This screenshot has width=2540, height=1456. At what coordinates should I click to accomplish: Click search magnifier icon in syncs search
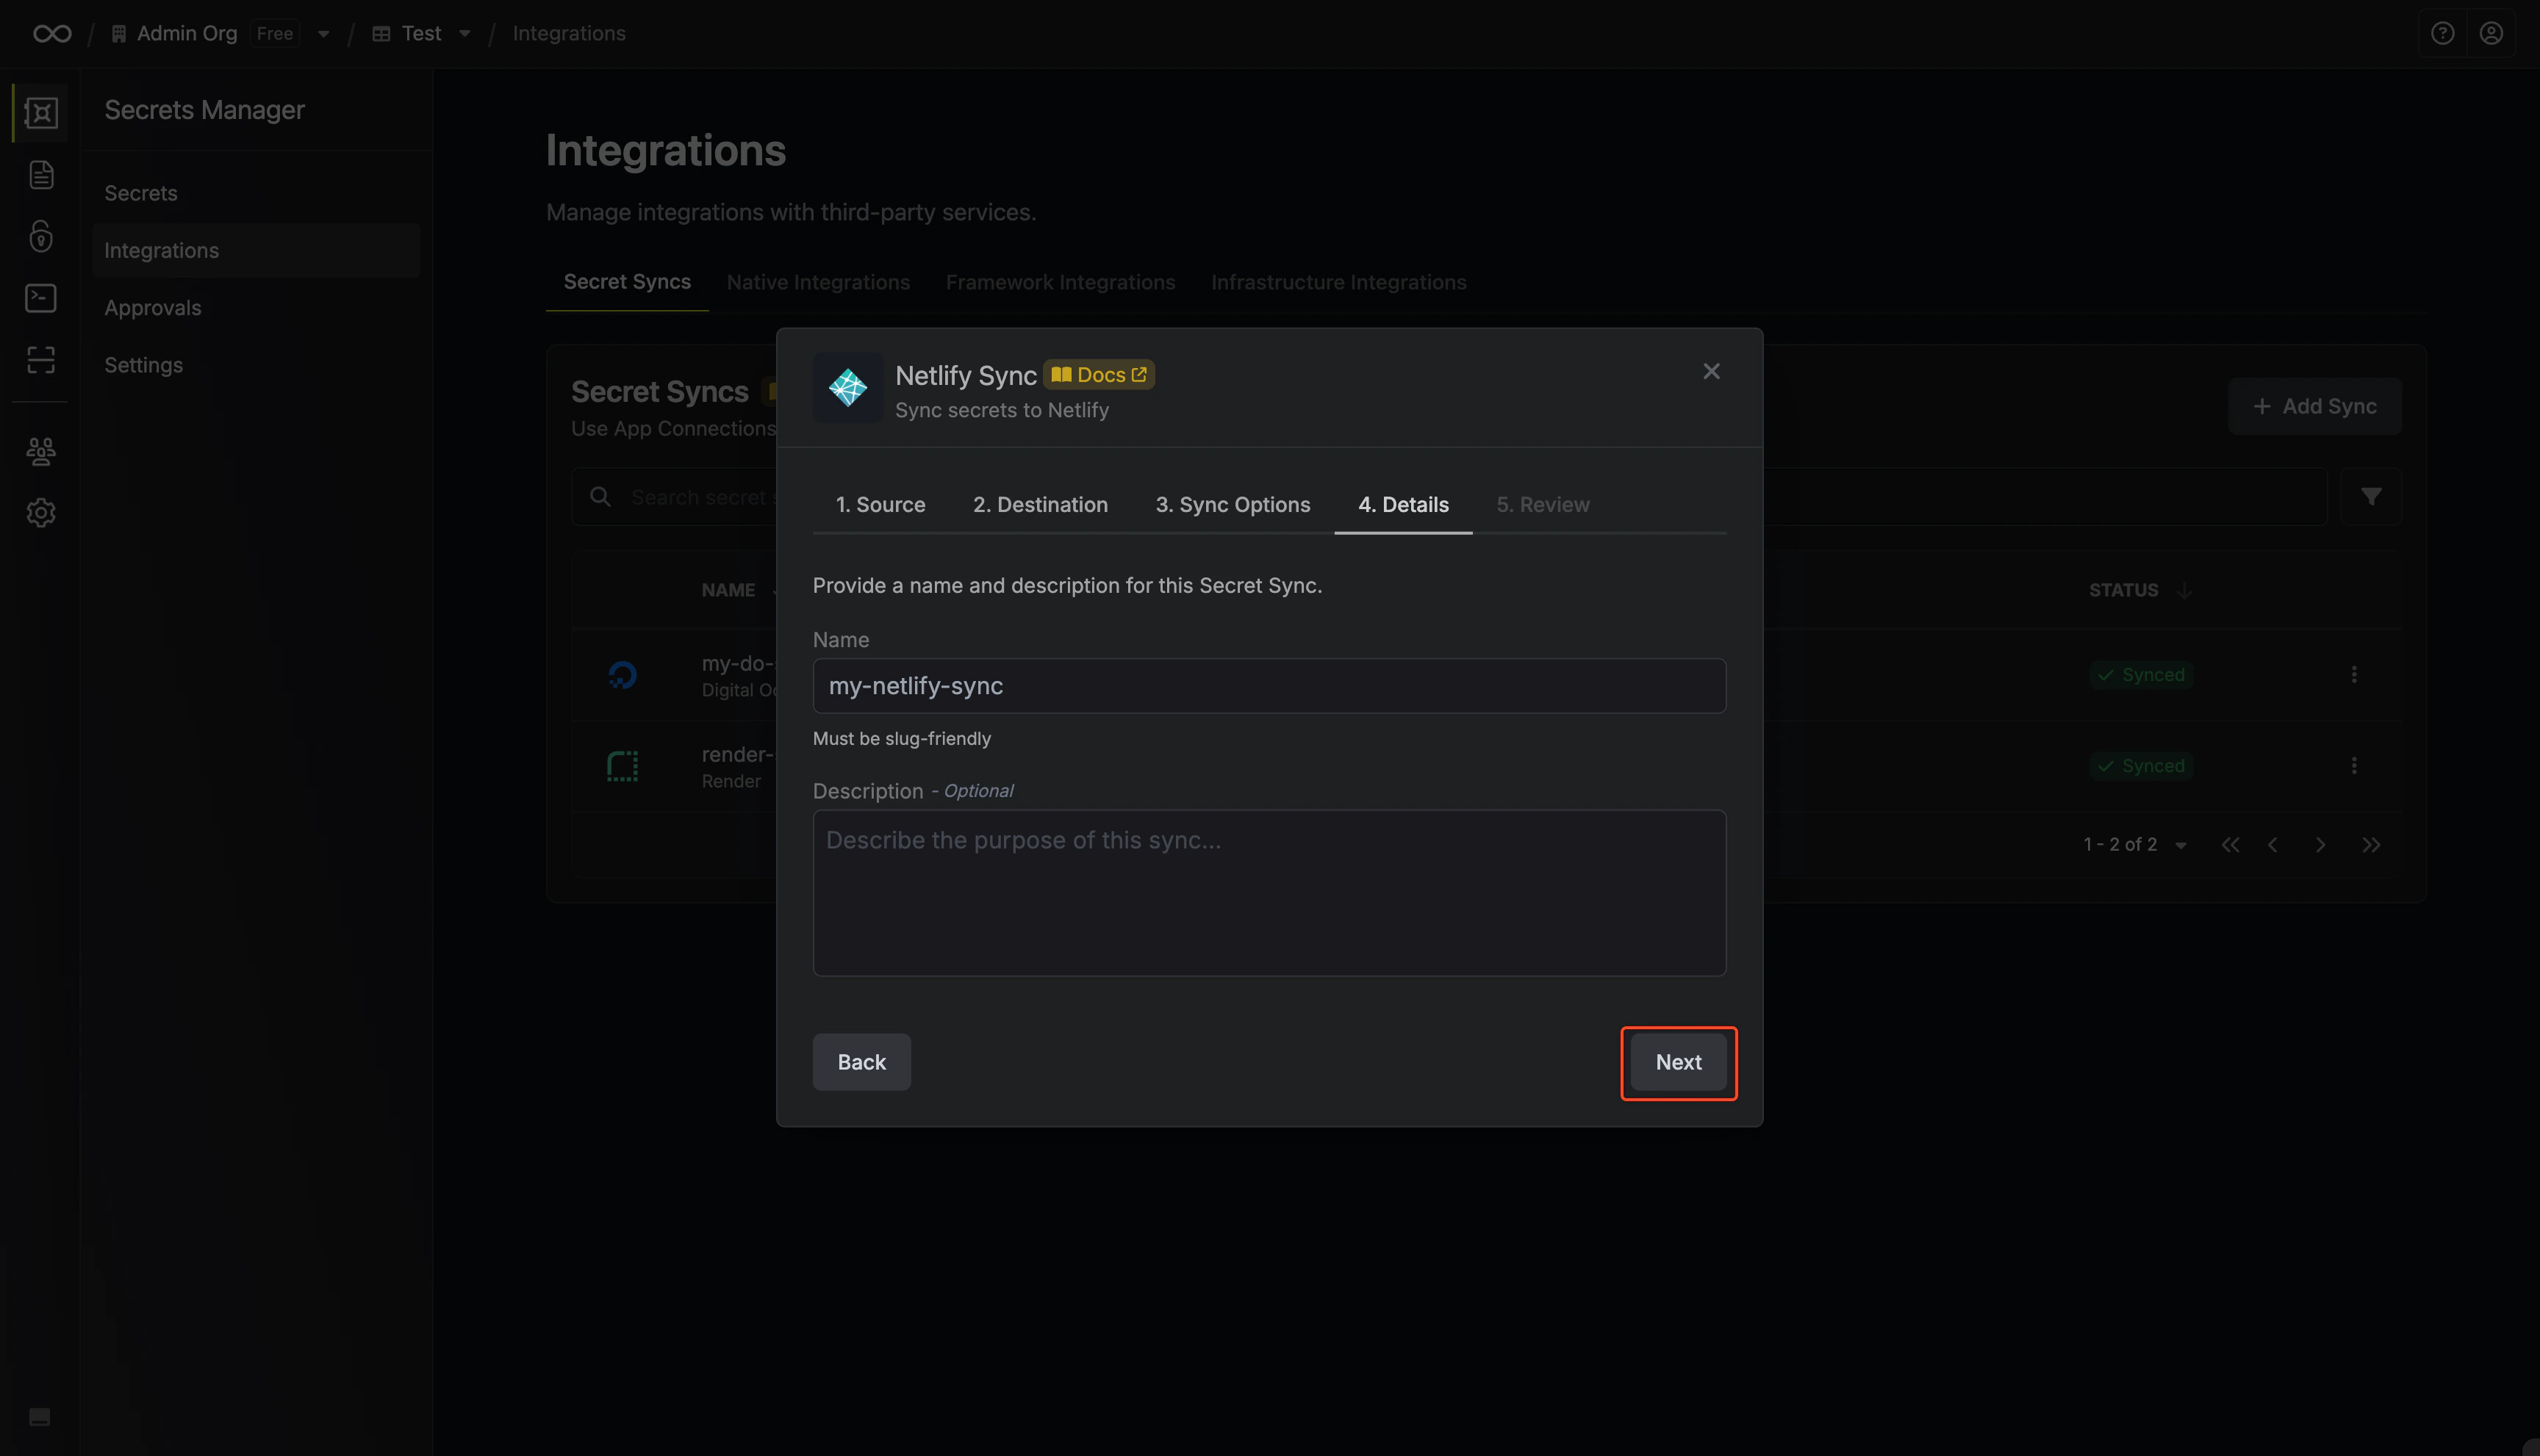click(600, 497)
